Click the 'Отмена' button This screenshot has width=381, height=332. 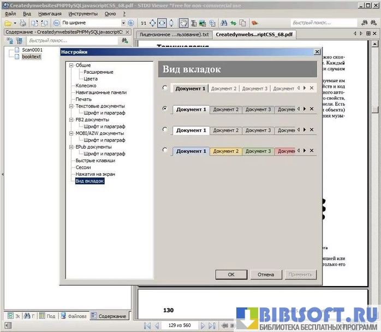pos(266,274)
